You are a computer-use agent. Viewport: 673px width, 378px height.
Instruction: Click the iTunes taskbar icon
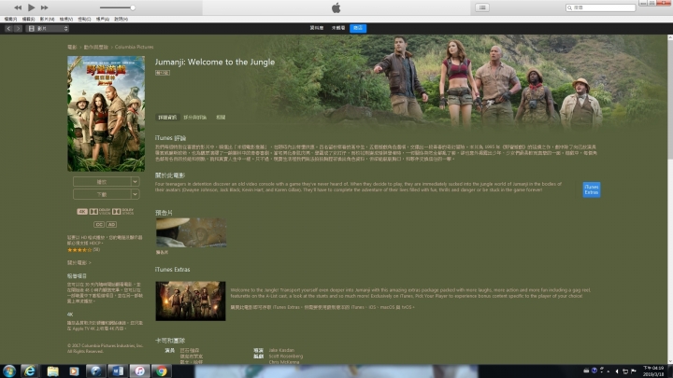139,371
